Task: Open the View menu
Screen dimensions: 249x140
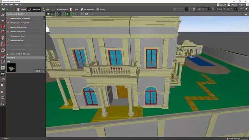Action: point(16,5)
